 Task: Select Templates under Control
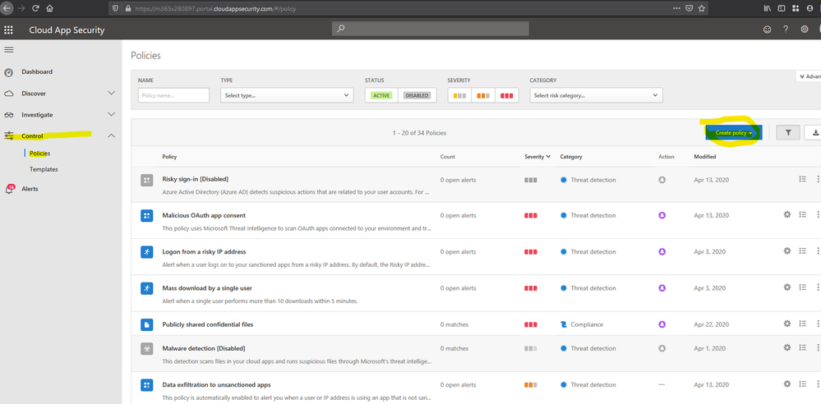tap(44, 169)
